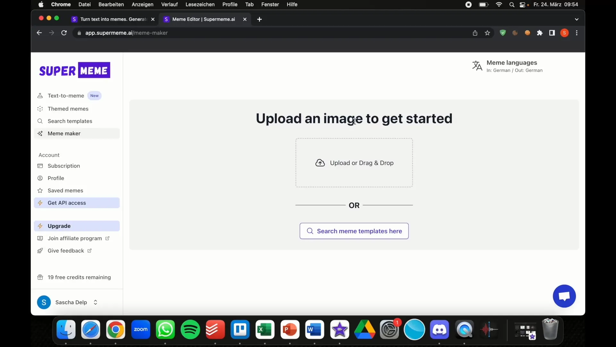Image resolution: width=616 pixels, height=347 pixels.
Task: Open Meme languages settings
Action: [514, 66]
